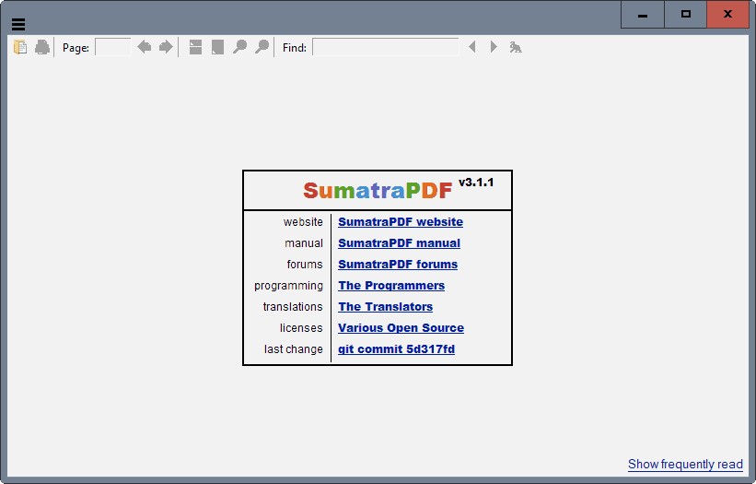
Task: Click Find next arrow
Action: click(494, 47)
